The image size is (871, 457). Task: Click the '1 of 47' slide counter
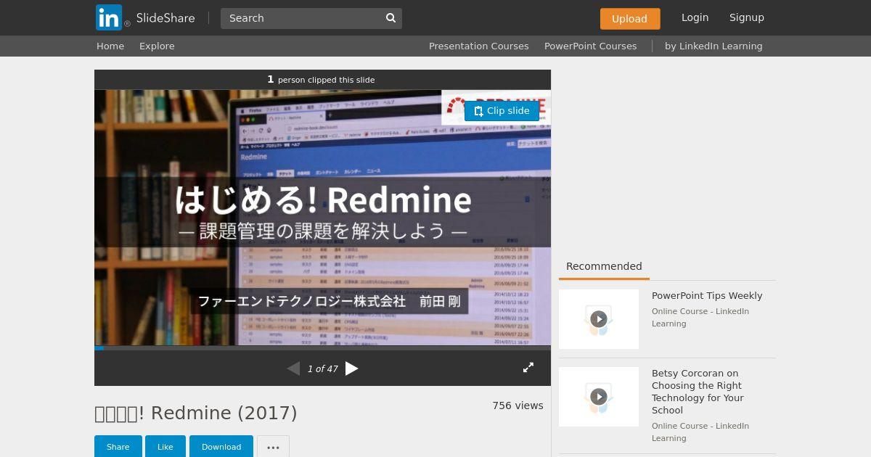322,369
